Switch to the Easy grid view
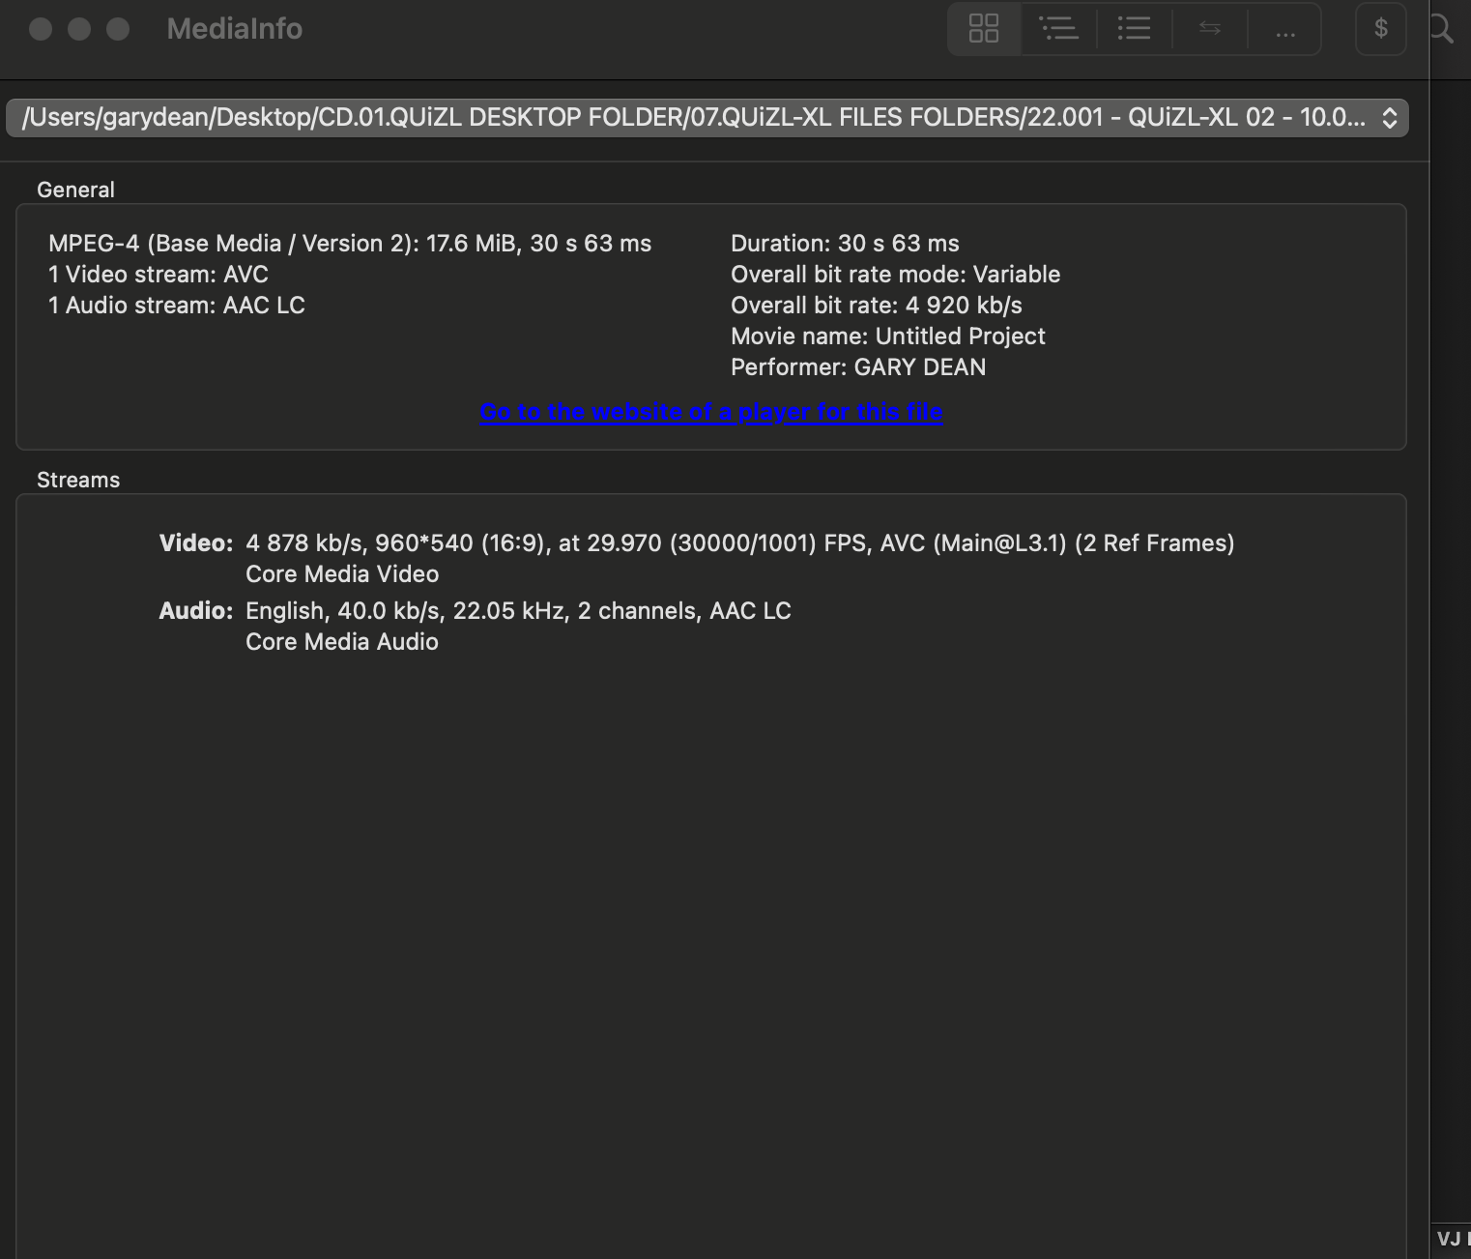1471x1259 pixels. coord(984,29)
